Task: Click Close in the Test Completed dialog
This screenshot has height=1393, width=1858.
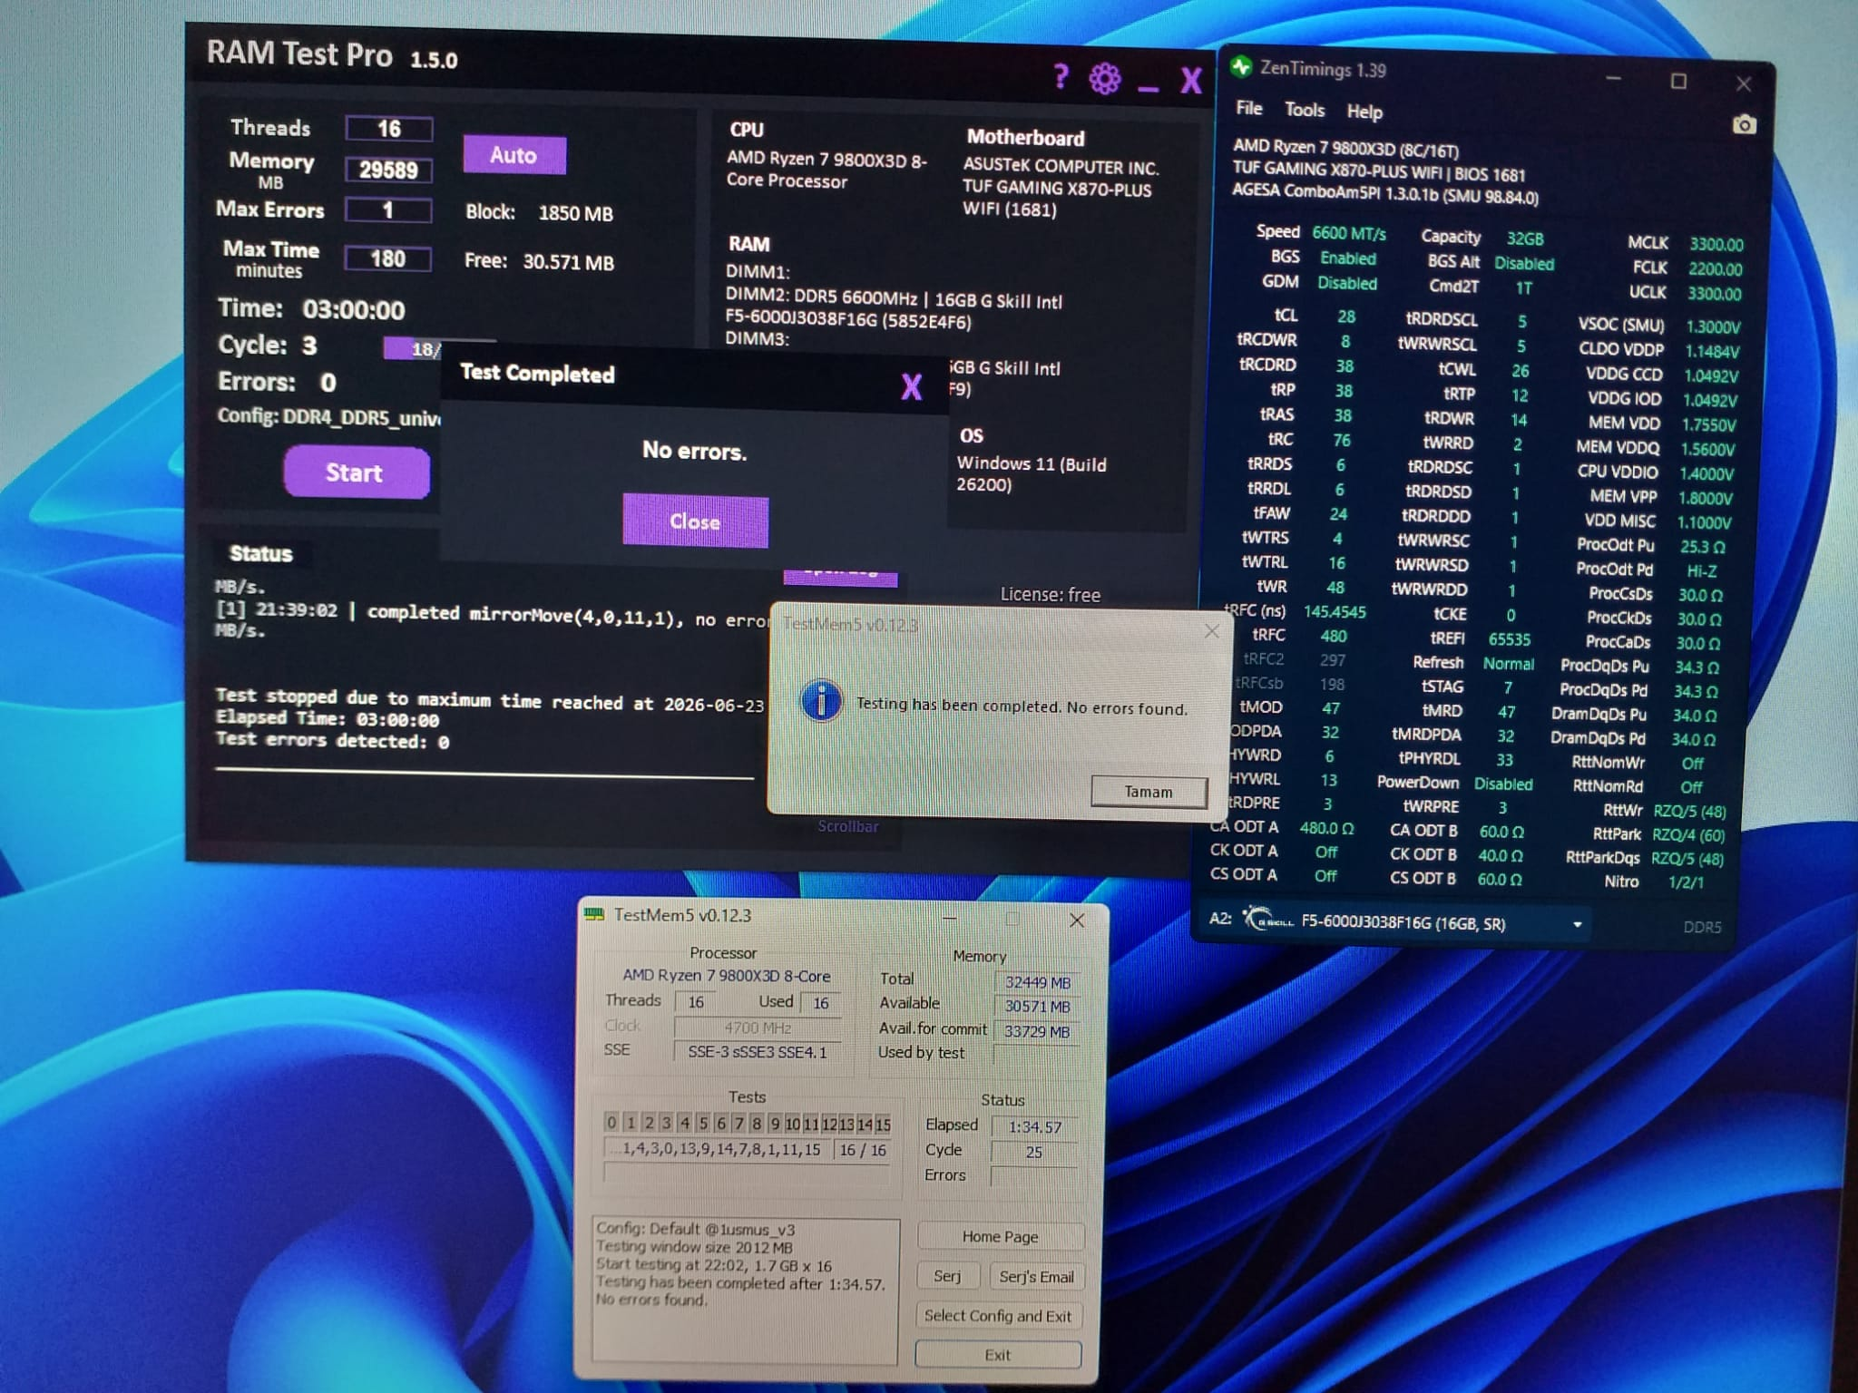Action: [695, 521]
